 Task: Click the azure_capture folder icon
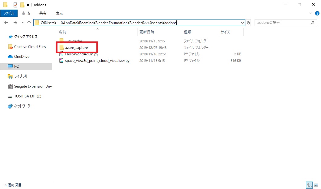tap(61, 48)
